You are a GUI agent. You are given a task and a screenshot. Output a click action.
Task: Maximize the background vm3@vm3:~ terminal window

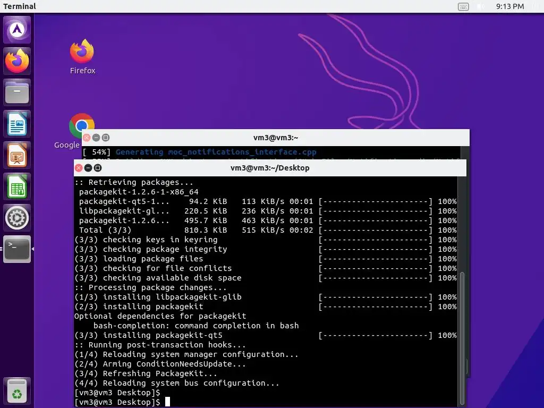106,138
